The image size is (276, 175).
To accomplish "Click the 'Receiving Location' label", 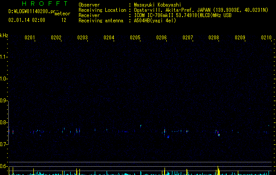I will pos(102,10).
